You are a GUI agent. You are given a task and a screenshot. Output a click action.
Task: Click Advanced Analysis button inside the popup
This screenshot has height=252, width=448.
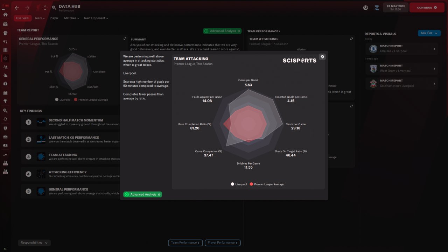click(143, 195)
